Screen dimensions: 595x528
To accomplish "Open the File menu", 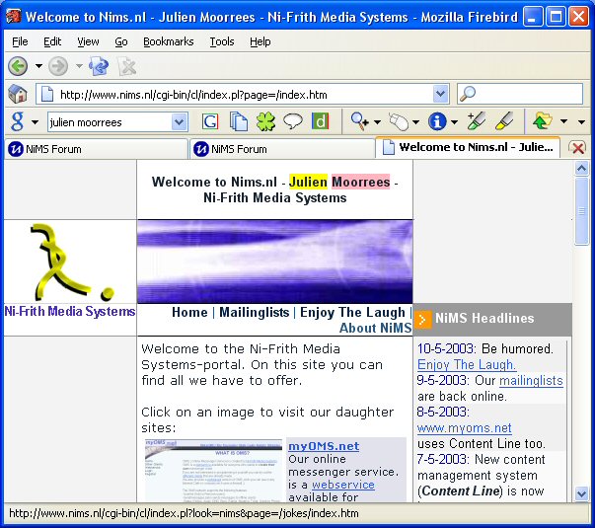I will coord(20,41).
